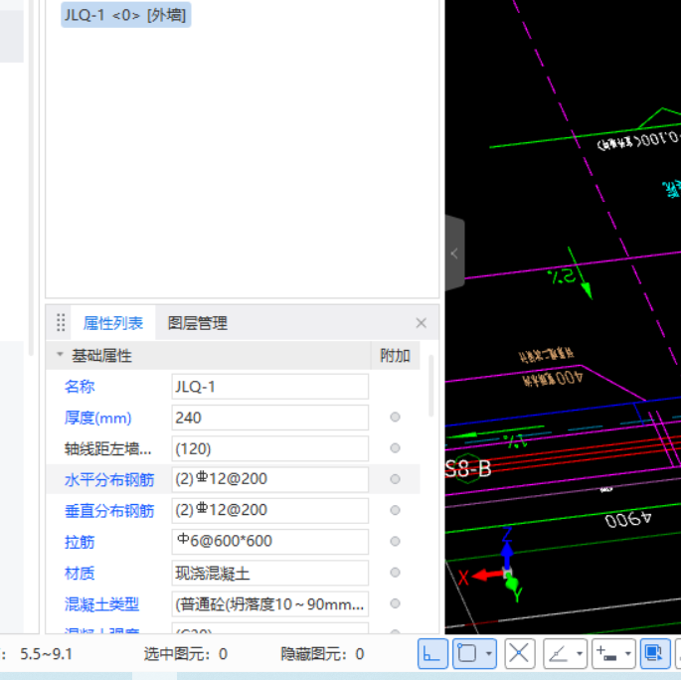Toggle 附加 radio for 厚度(mm)
The height and width of the screenshot is (680, 681).
click(x=395, y=418)
